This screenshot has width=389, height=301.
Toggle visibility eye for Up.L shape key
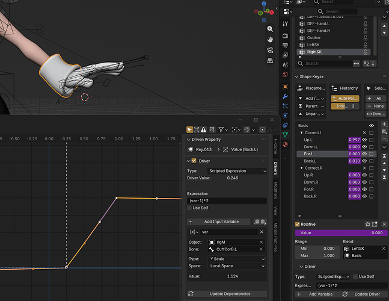pos(364,140)
